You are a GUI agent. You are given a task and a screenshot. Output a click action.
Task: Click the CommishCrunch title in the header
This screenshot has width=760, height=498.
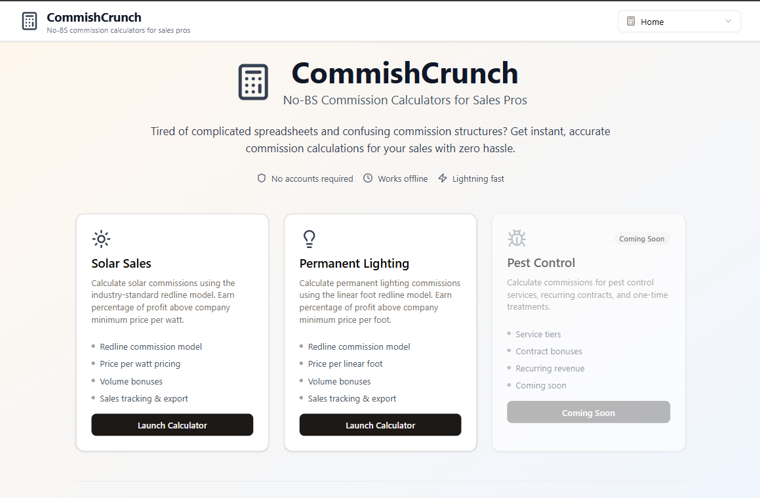94,16
